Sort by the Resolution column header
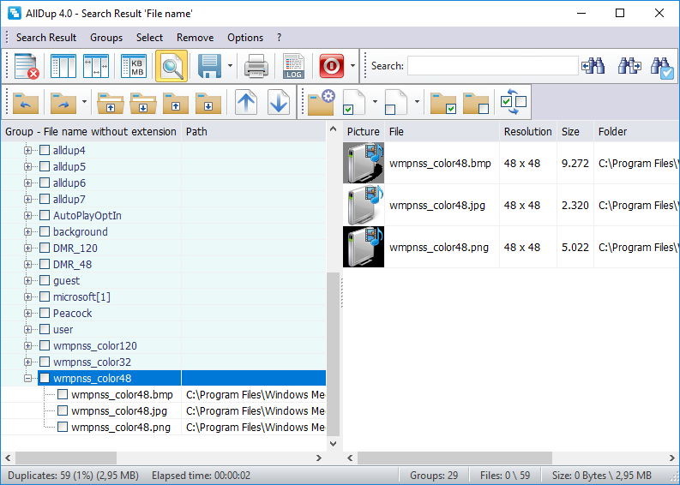The image size is (680, 485). (527, 131)
